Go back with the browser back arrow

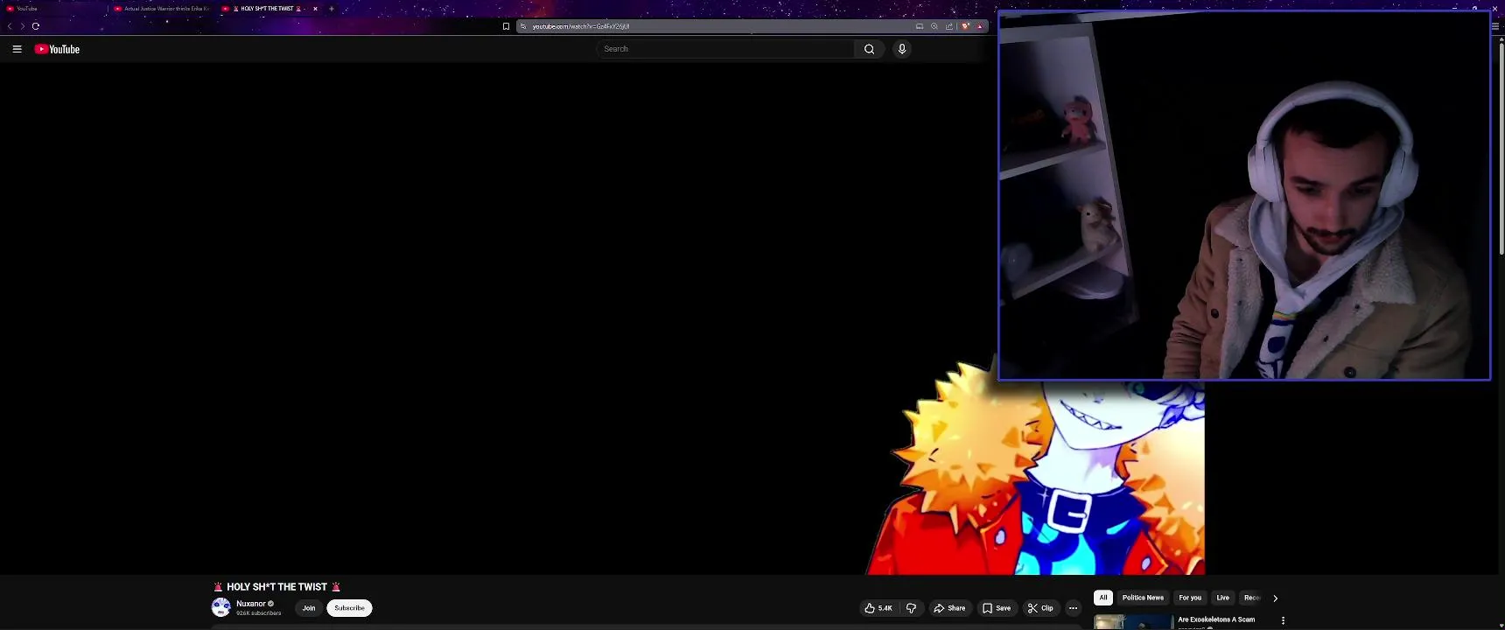click(10, 26)
